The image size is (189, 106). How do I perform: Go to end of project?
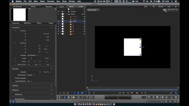click(x=123, y=93)
